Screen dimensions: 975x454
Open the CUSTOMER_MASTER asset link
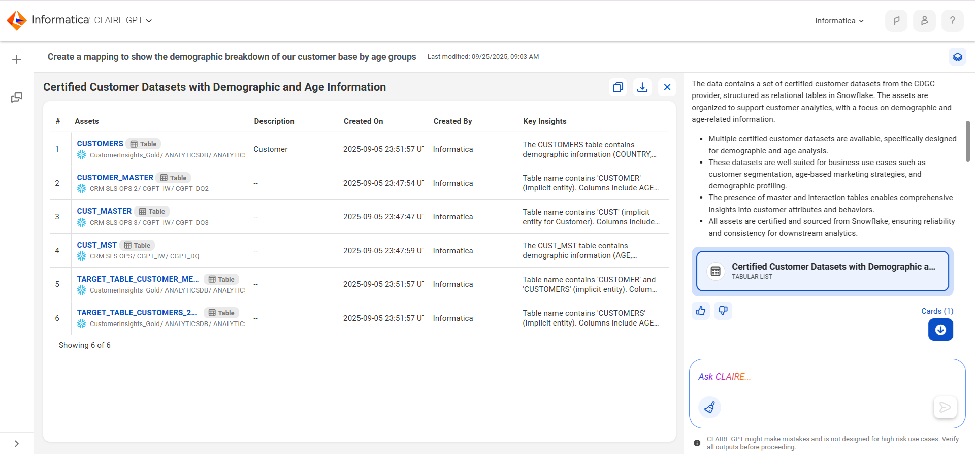tap(115, 178)
